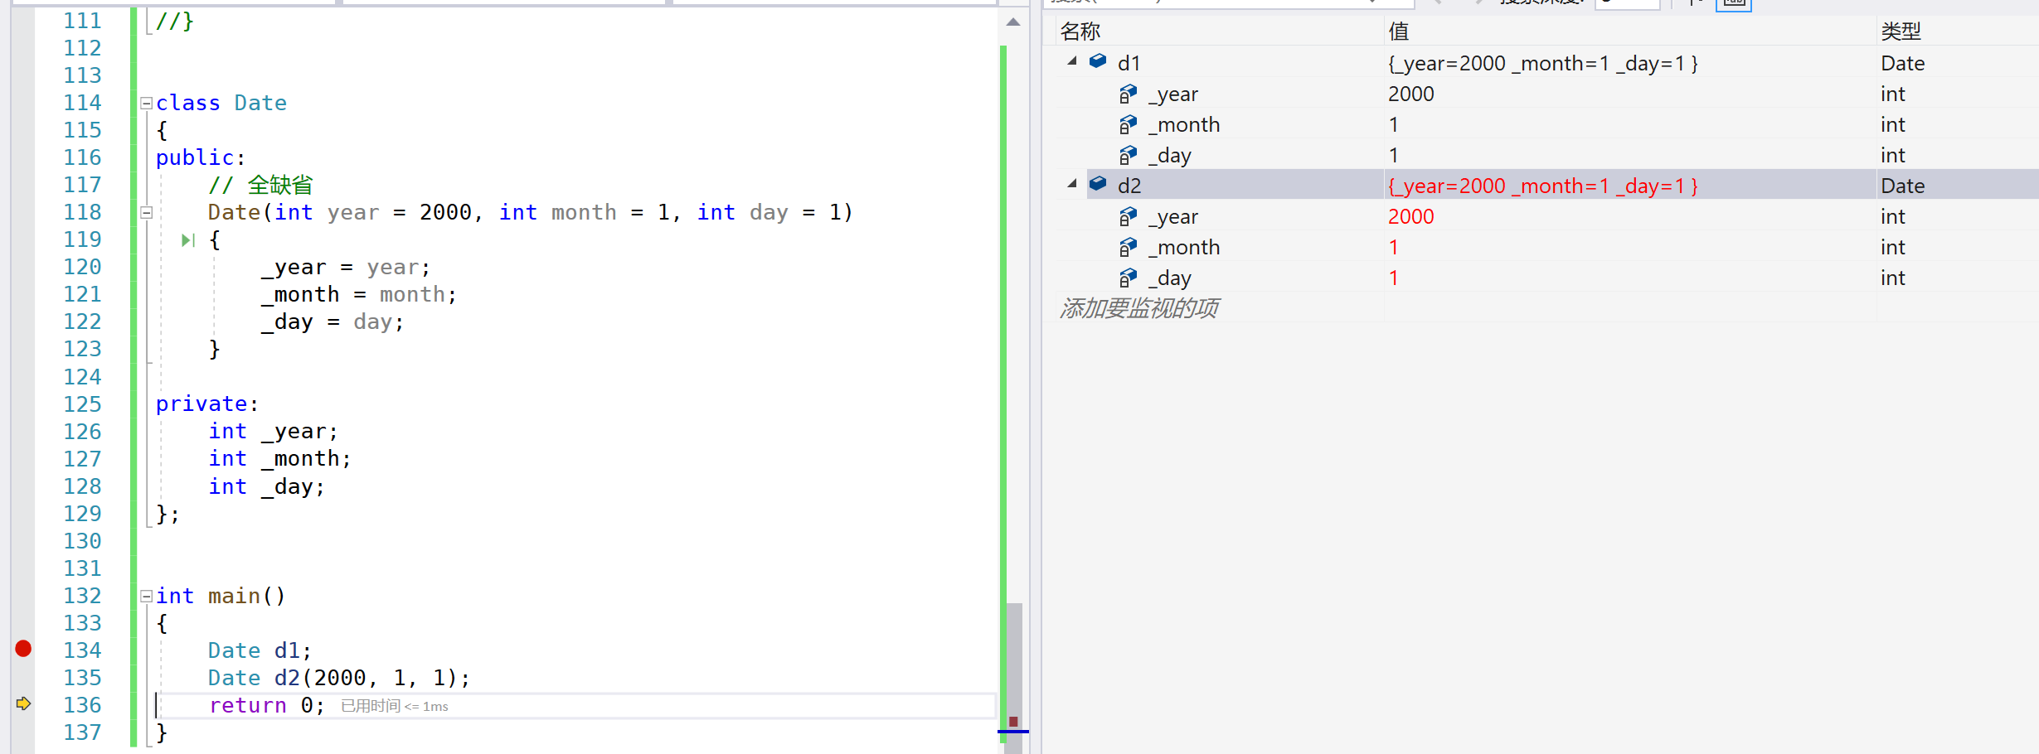Click the previous-search arrow in the watch window
This screenshot has height=754, width=2039.
pyautogui.click(x=1437, y=3)
